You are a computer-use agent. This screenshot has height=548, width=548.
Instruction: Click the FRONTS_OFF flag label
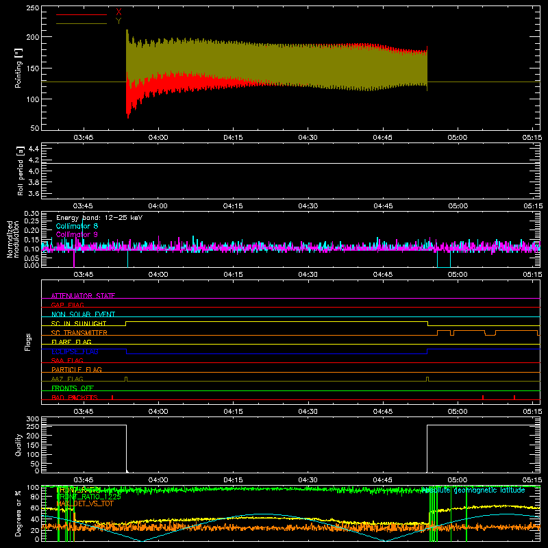pyautogui.click(x=73, y=388)
